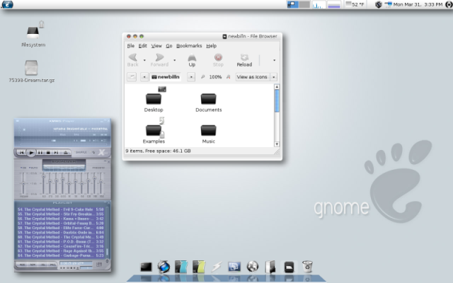453x283 pixels.
Task: Open the Edit menu
Action: 142,45
